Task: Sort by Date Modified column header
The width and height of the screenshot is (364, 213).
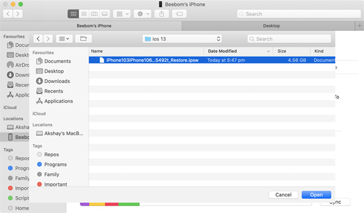Action: click(238, 51)
